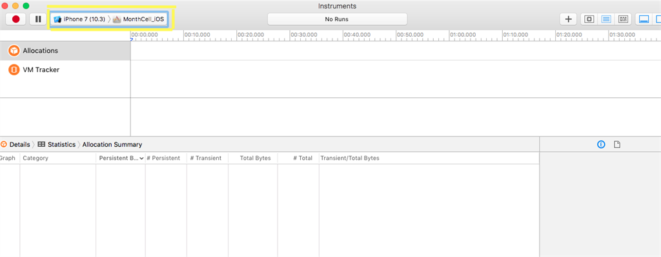
Task: Select the VM Tracker instrument track
Action: [65, 70]
